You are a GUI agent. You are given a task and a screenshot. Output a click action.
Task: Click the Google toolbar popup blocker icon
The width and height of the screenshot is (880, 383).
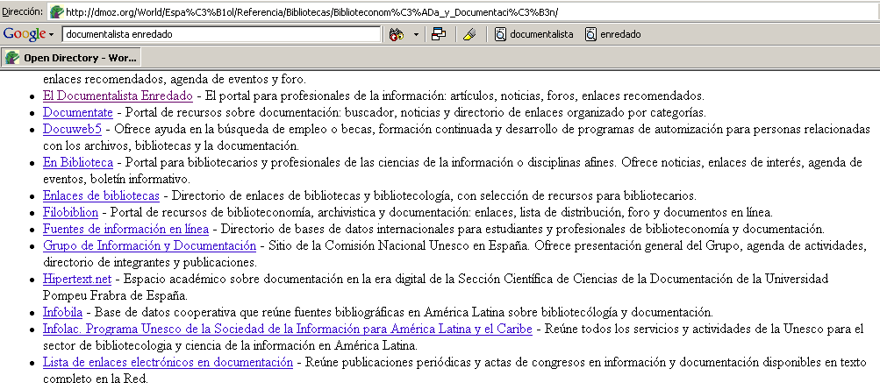pos(439,34)
